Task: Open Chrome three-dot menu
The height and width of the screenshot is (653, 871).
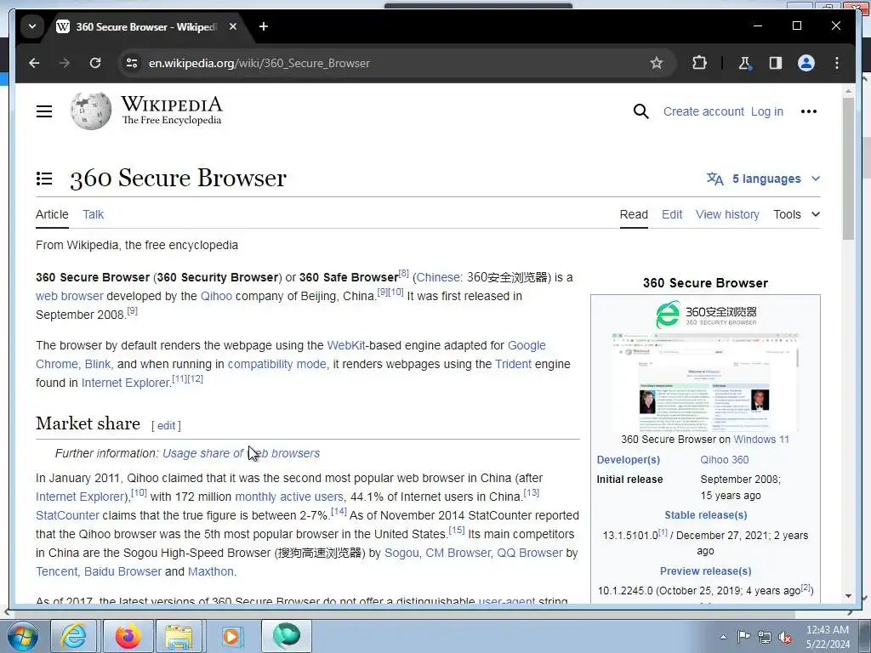Action: 837,63
